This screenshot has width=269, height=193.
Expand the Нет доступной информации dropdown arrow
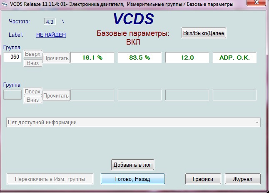coord(257,123)
